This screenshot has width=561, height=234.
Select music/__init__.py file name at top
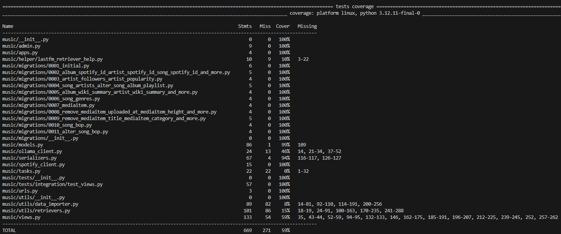click(26, 40)
